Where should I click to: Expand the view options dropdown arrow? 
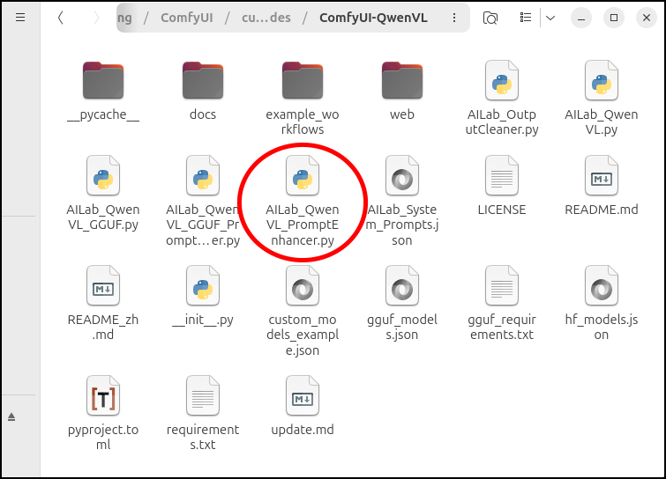(x=549, y=18)
